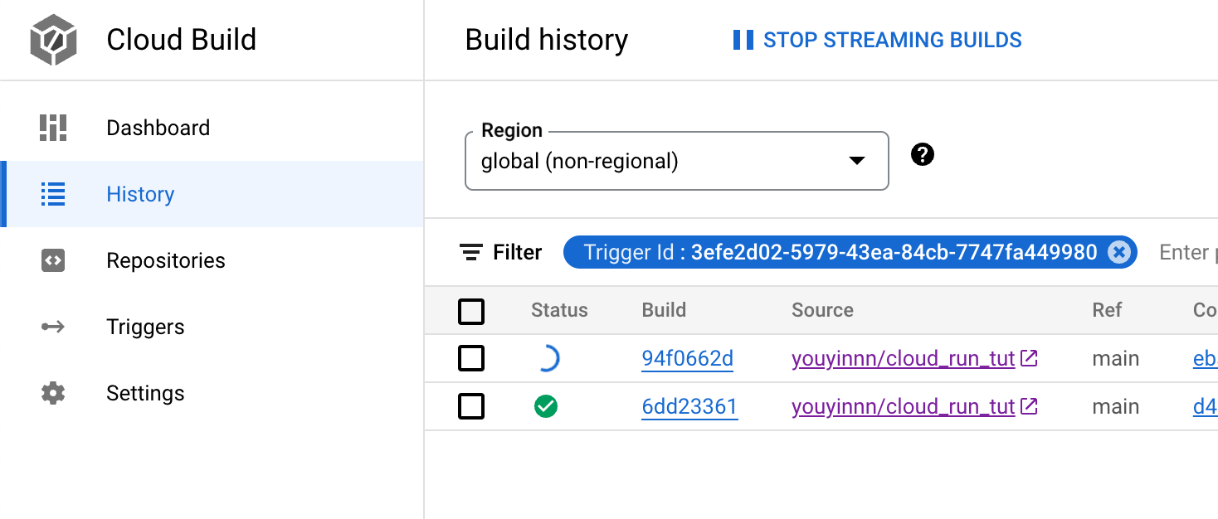Viewport: 1218px width, 519px height.
Task: Open build 94f0662d details
Action: 688,359
